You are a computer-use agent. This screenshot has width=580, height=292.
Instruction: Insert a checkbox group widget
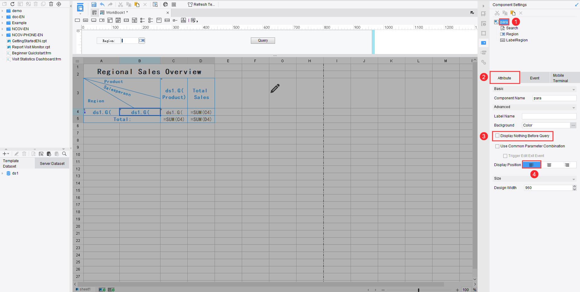click(151, 20)
